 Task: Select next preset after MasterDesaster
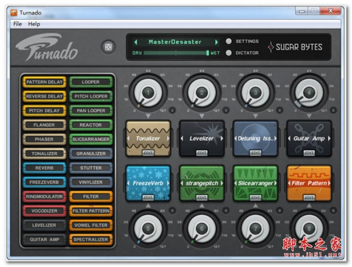pos(216,42)
